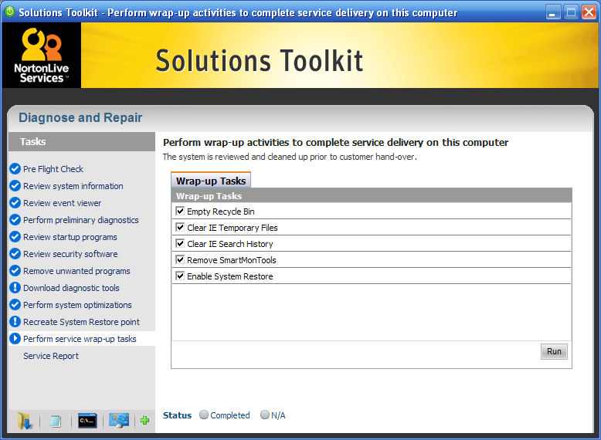Click the warning icon beside Recreate System Restore point

click(15, 322)
